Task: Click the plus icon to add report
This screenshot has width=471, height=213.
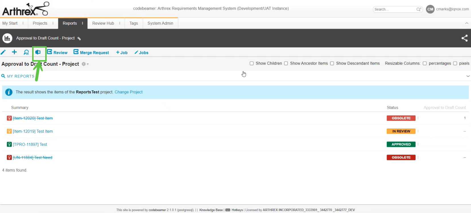Action: point(14,52)
